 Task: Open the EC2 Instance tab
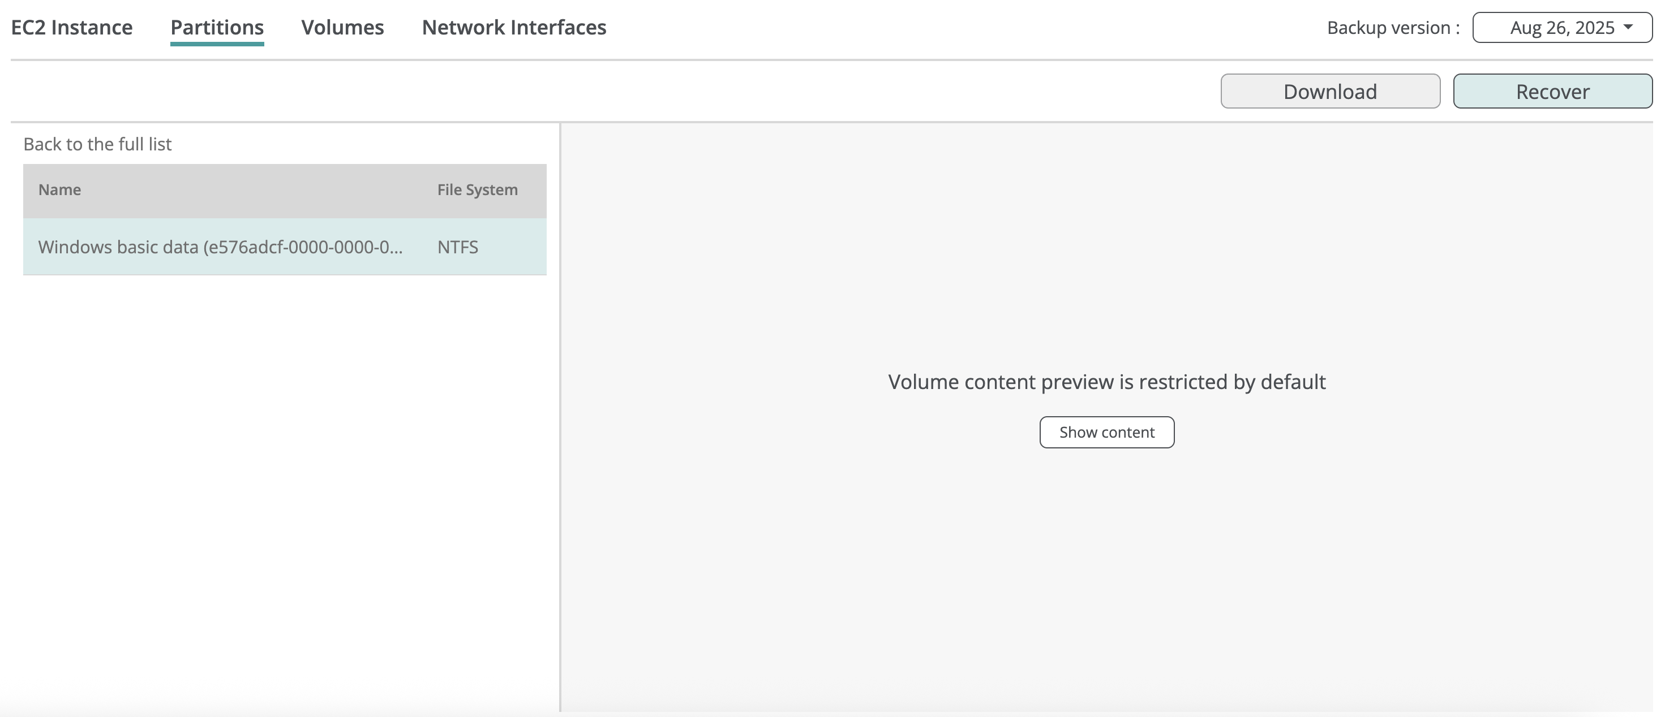pos(72,27)
